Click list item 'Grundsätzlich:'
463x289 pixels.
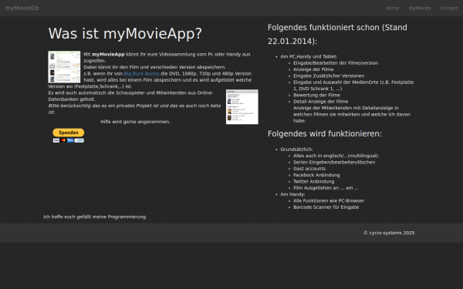pyautogui.click(x=296, y=150)
